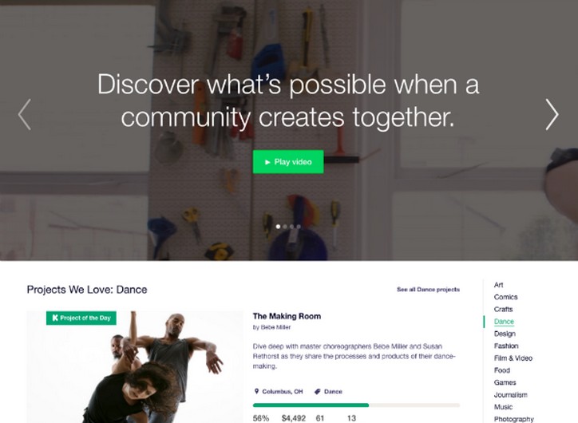Select the Comics category

point(506,297)
